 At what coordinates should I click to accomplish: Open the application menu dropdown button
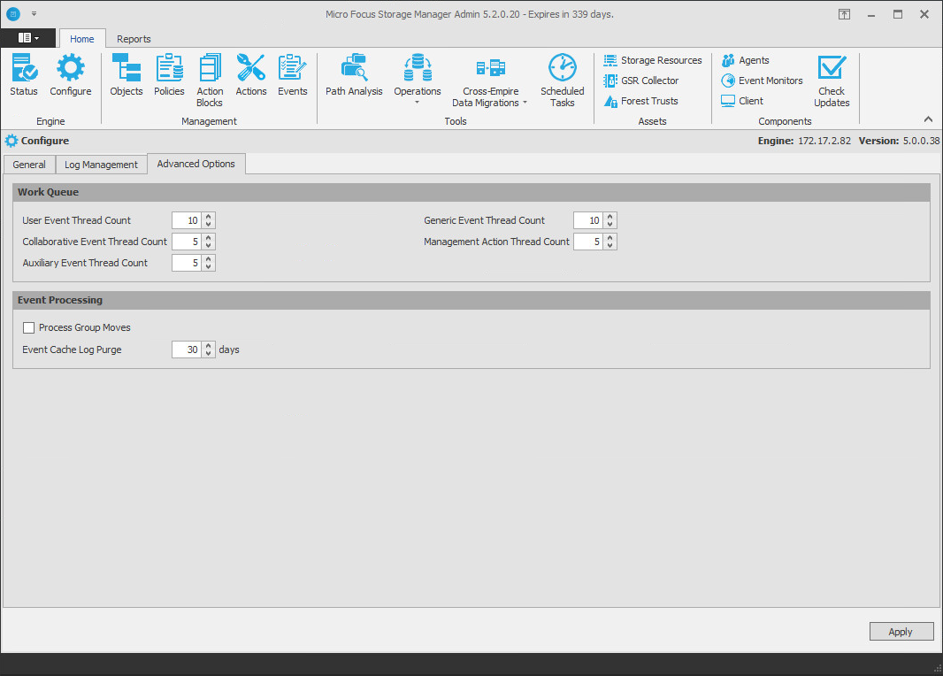(x=28, y=38)
